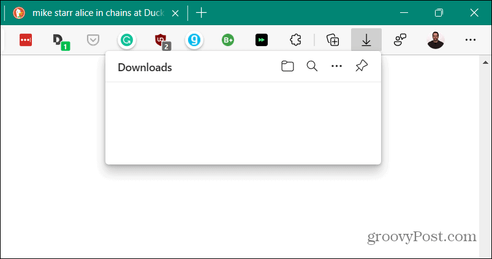Screen dimensions: 492x259
Task: Close the DuckDuckGo search tab
Action: (x=176, y=12)
